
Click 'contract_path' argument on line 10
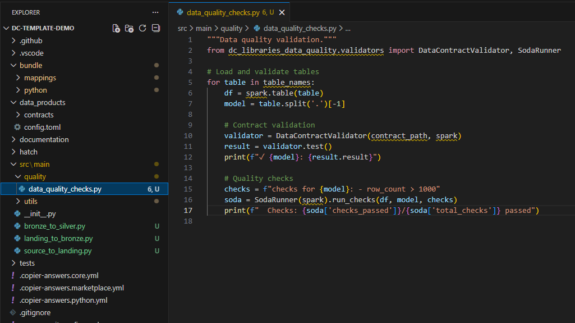tap(399, 136)
